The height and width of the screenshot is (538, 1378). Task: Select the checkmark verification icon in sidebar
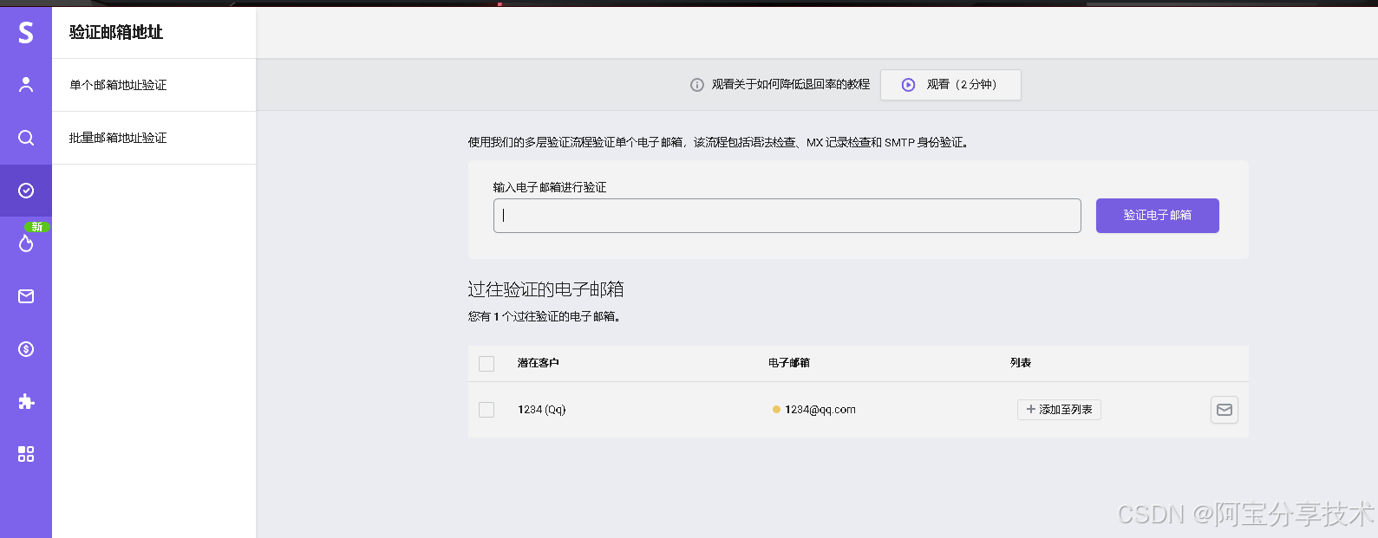click(x=26, y=191)
